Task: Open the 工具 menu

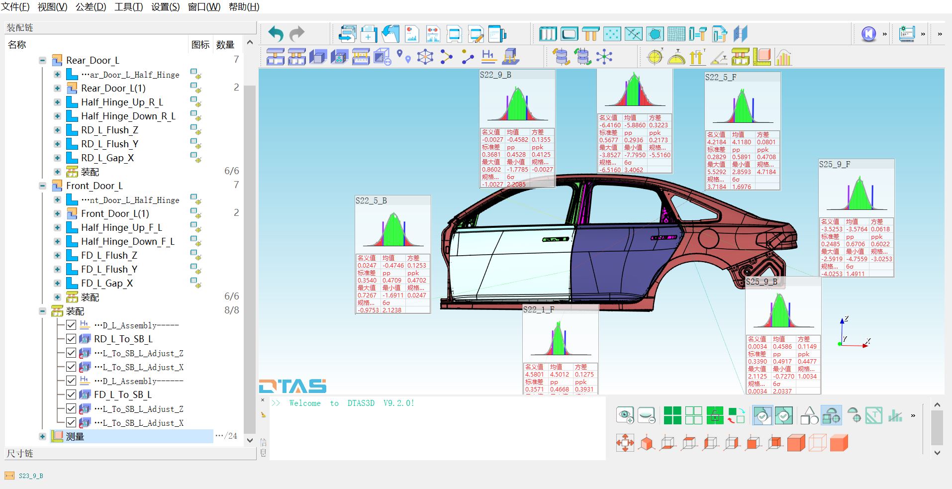Action: (x=128, y=7)
